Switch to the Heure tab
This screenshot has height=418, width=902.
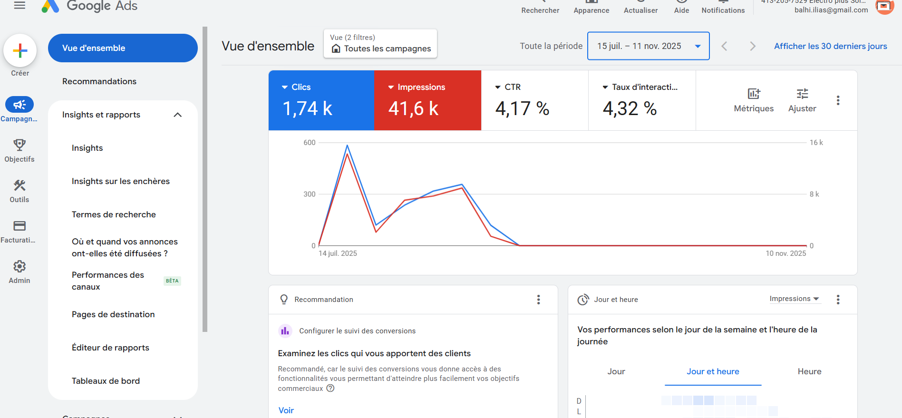pos(809,371)
